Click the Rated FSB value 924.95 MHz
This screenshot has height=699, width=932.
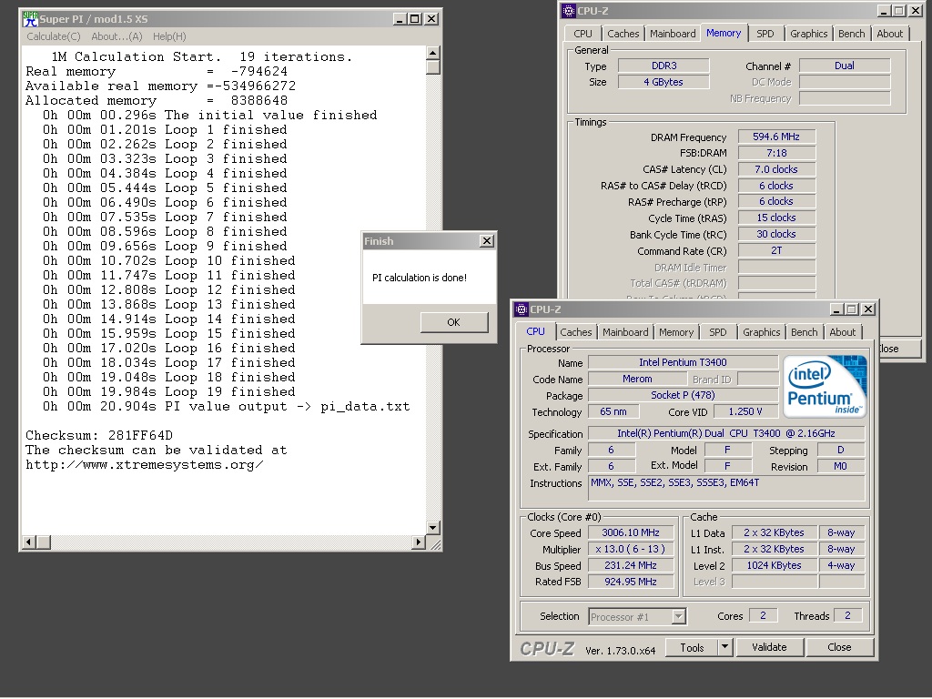631,582
